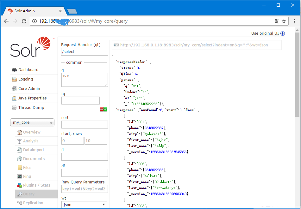The height and width of the screenshot is (209, 301).
Task: Click phone value 9848022337
Action: 154,128
